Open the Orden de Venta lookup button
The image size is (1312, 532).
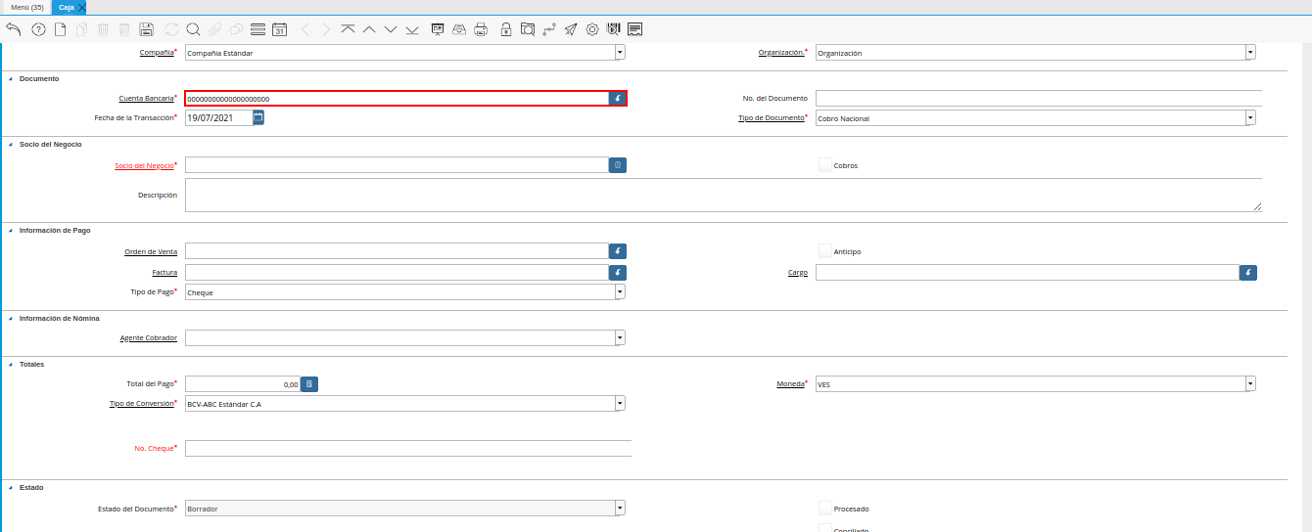point(618,251)
